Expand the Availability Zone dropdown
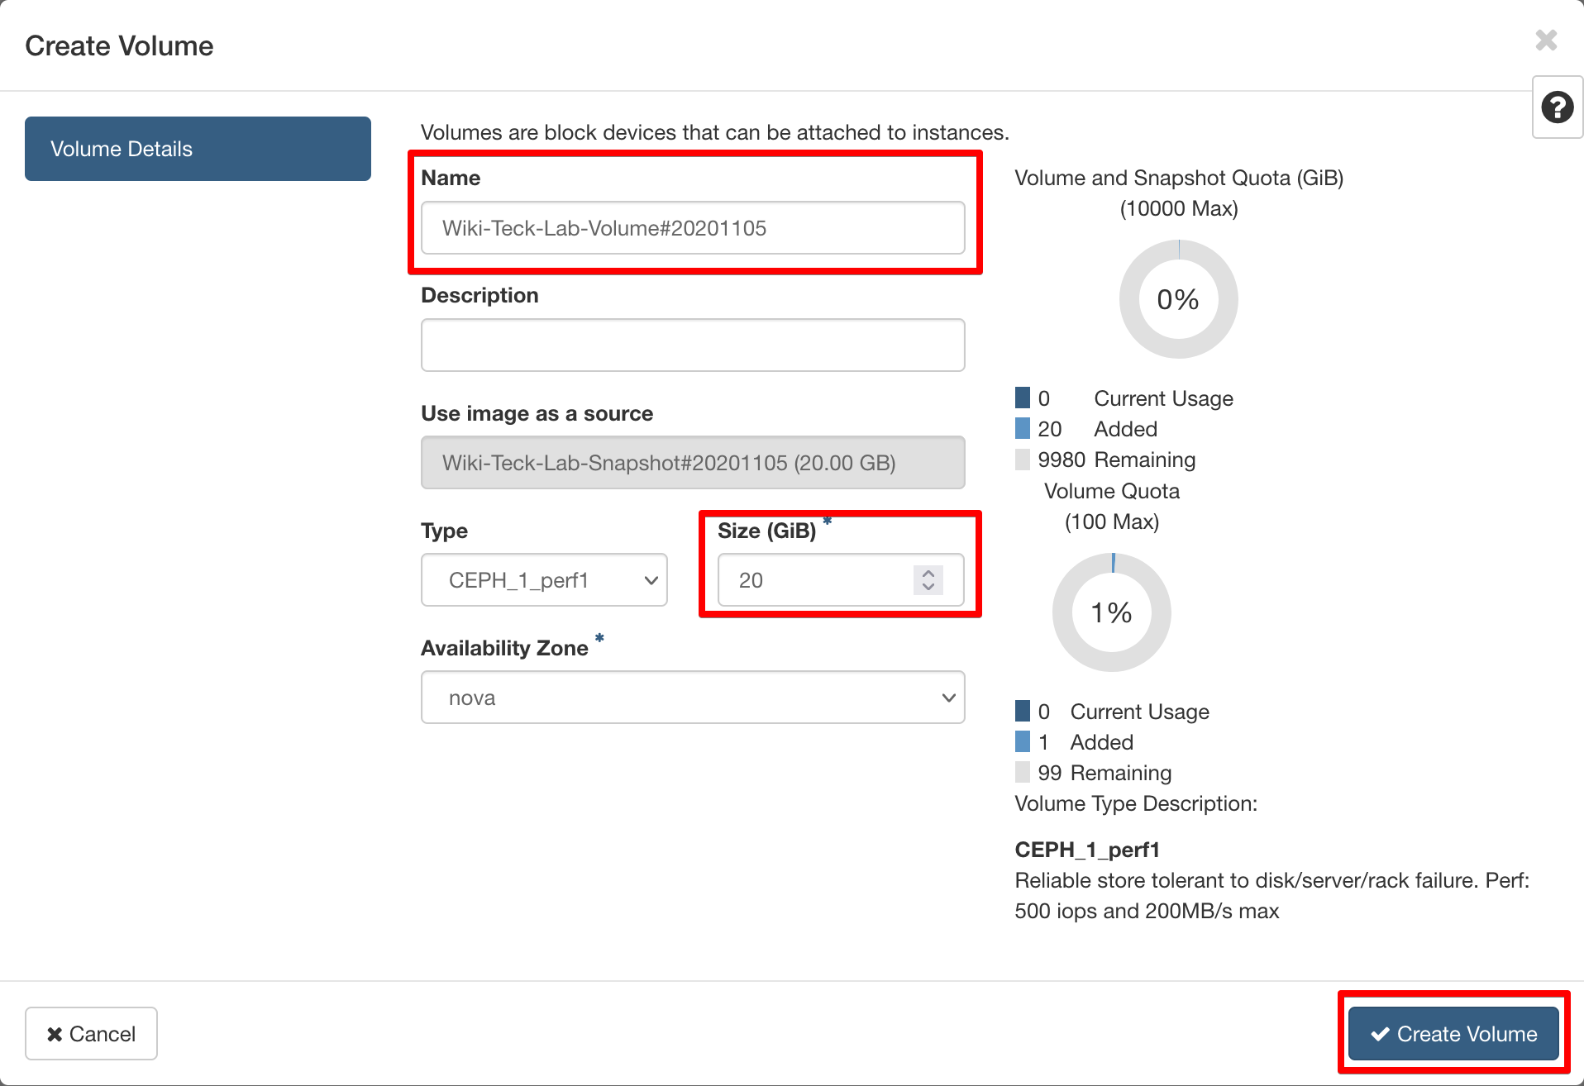The height and width of the screenshot is (1086, 1584). [x=692, y=698]
